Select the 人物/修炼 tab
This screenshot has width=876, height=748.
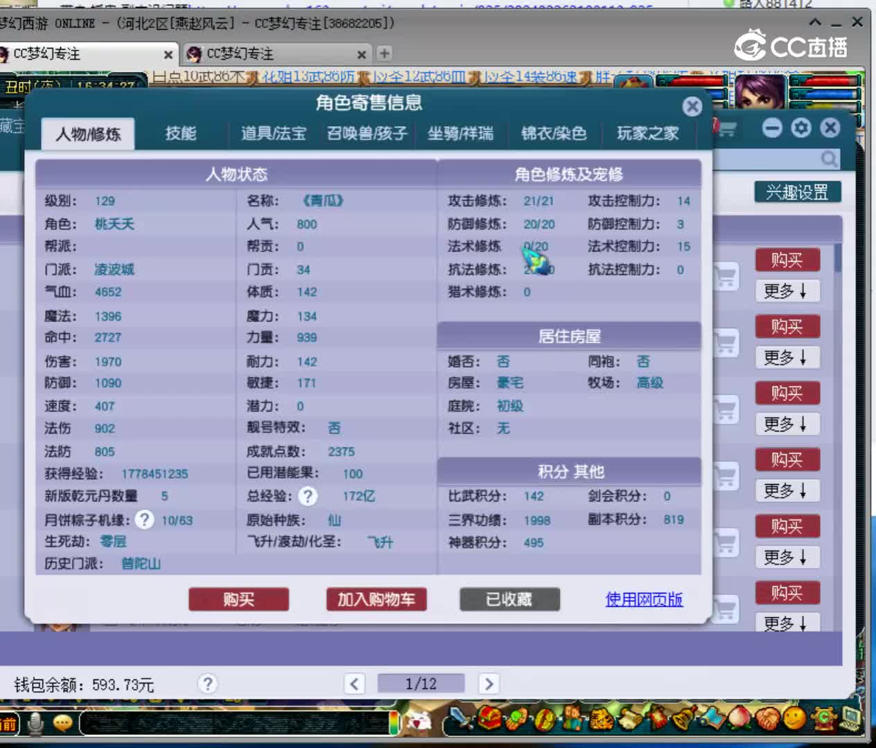pos(88,134)
